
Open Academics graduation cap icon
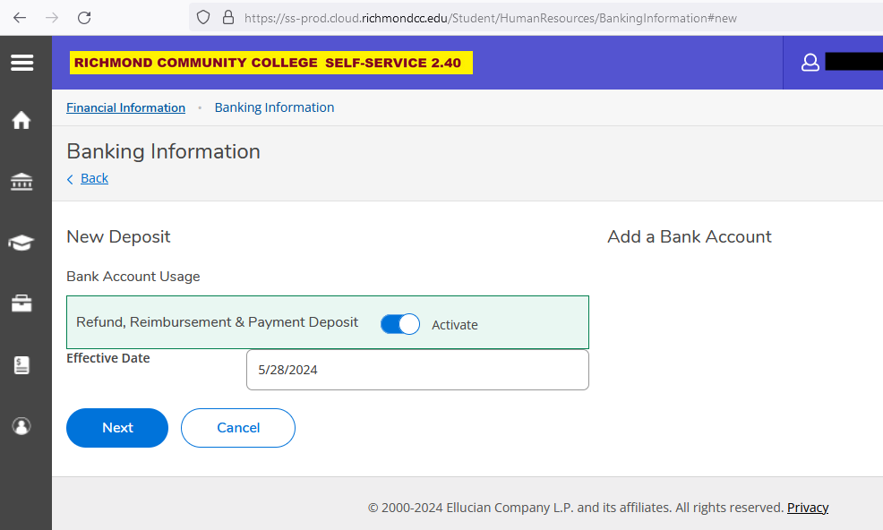(x=21, y=243)
